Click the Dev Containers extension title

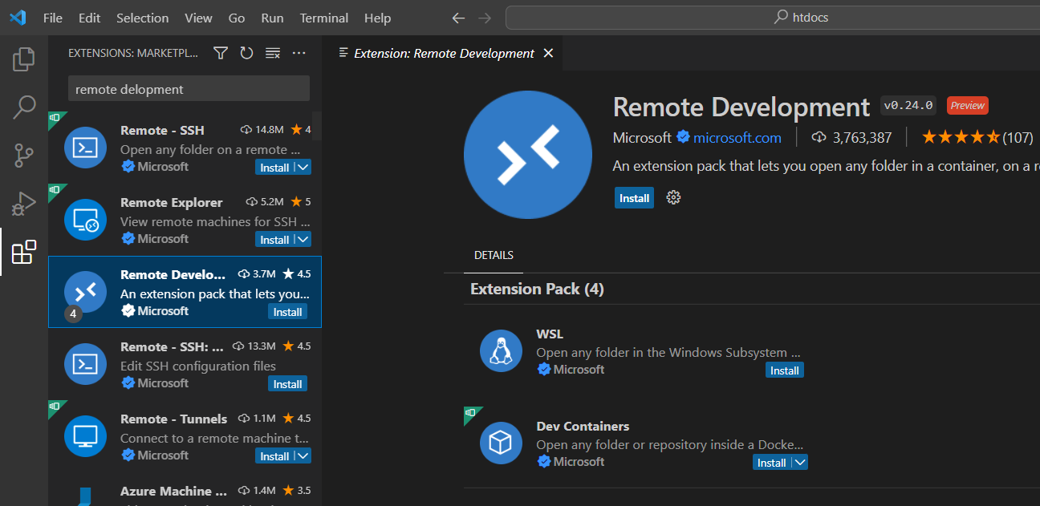click(583, 426)
